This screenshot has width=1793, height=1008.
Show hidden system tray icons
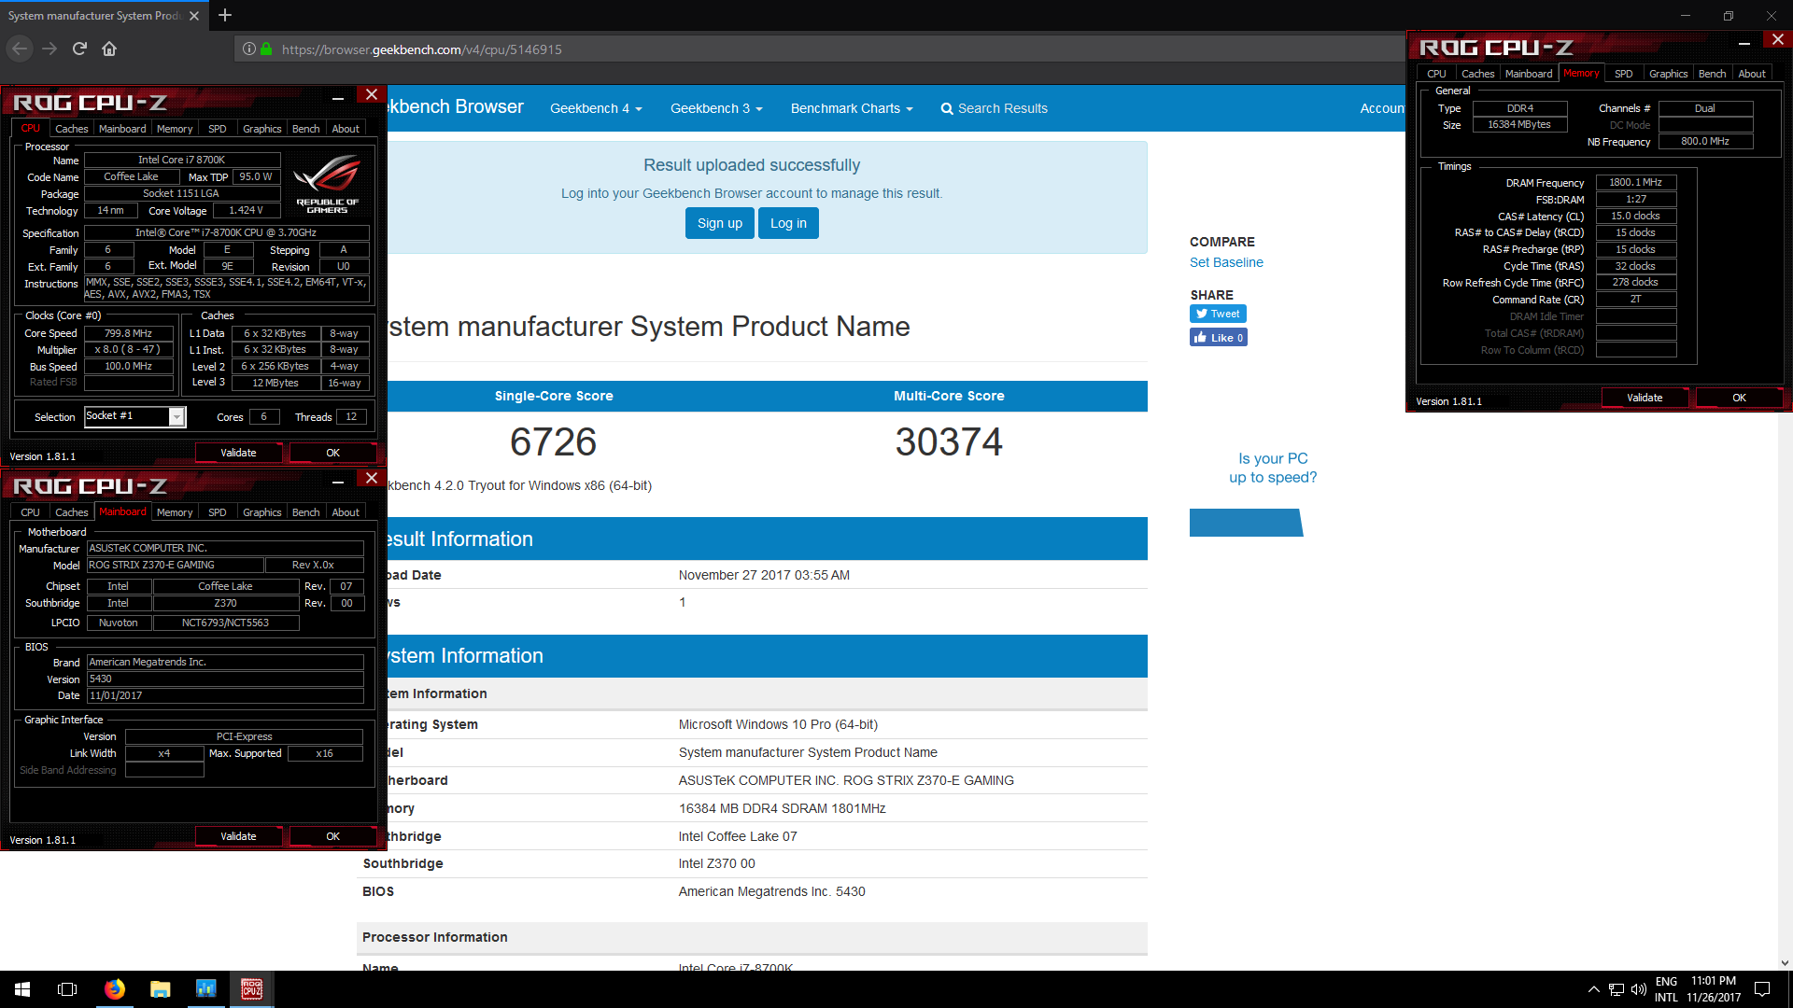pyautogui.click(x=1593, y=989)
